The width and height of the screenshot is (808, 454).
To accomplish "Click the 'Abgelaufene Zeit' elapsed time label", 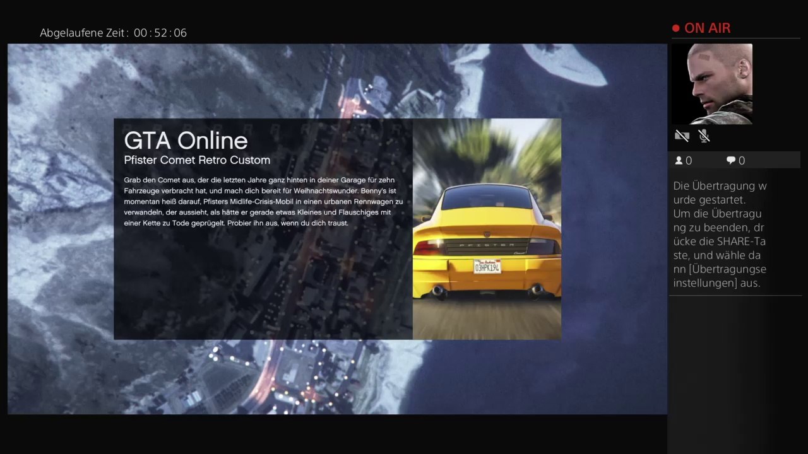I will 114,33.
